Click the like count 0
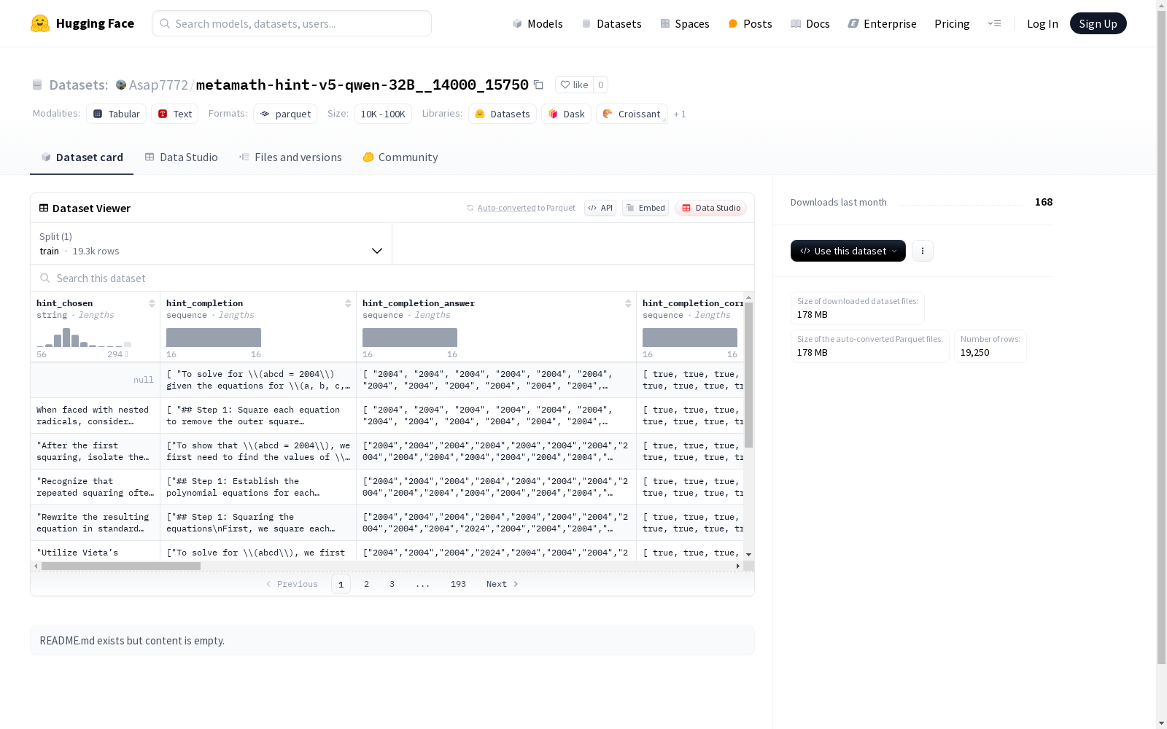Viewport: 1167px width, 729px height. pos(601,85)
